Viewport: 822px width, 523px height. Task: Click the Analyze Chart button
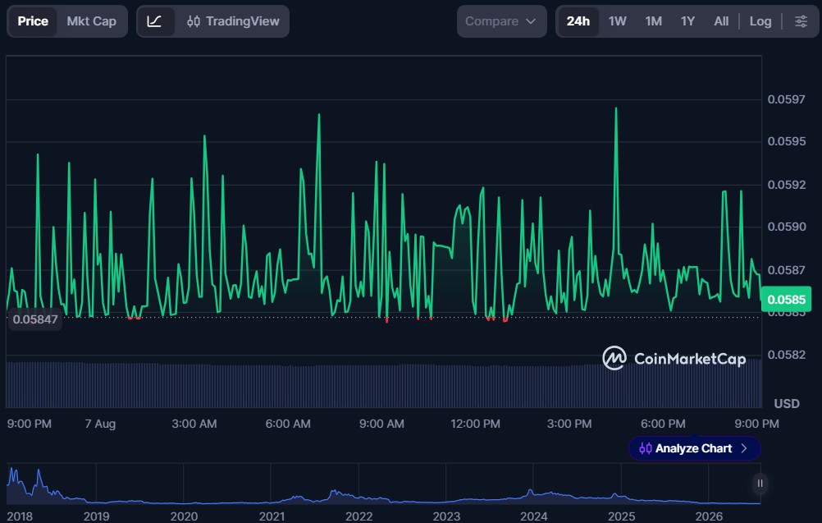click(x=694, y=448)
